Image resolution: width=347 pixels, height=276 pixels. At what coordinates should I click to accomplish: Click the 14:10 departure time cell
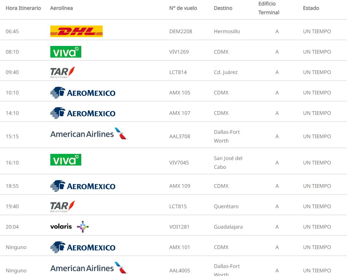click(12, 113)
